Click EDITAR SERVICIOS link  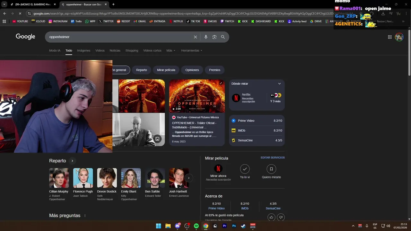(x=273, y=158)
